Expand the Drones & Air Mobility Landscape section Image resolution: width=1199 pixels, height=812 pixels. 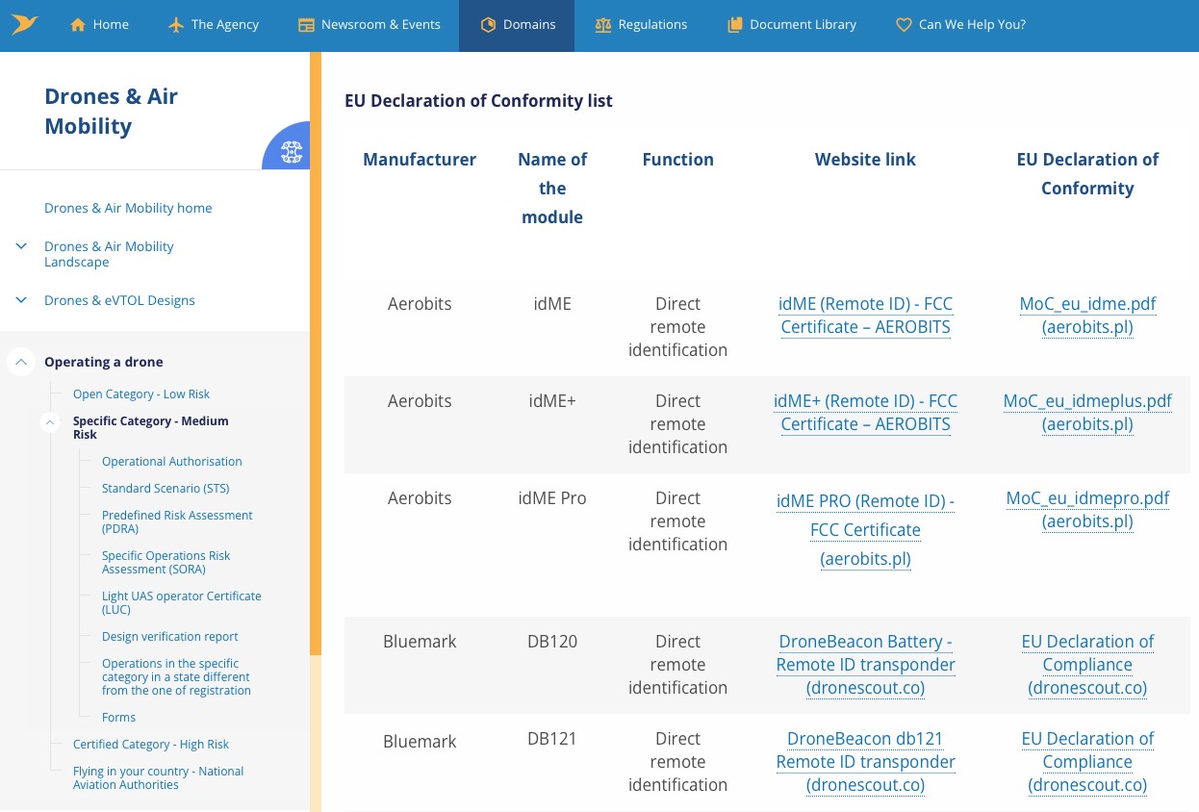pos(21,247)
